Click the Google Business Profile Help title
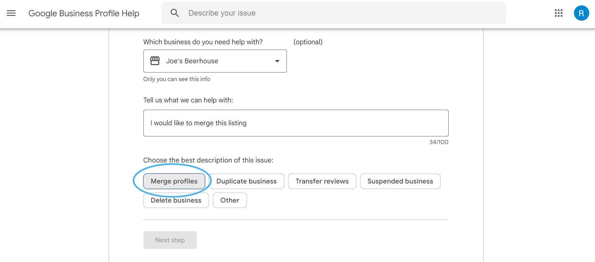Screen dimensions: 595x262 click(84, 13)
